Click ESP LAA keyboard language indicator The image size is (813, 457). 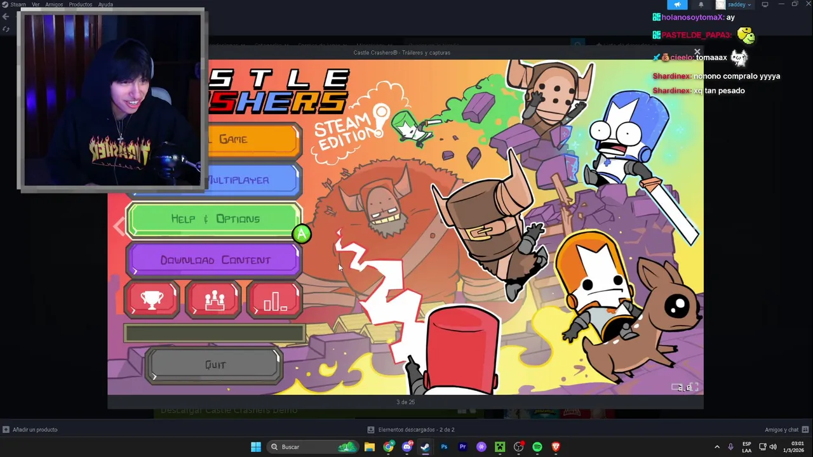point(747,447)
